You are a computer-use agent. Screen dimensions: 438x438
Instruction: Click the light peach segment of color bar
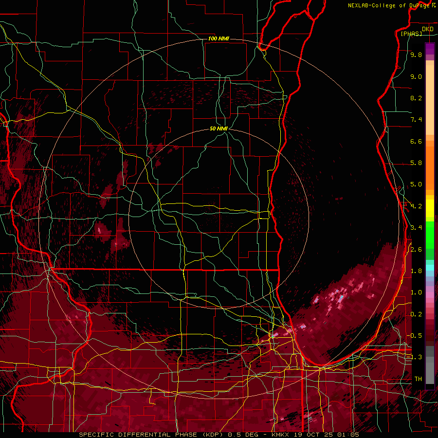tap(430, 100)
